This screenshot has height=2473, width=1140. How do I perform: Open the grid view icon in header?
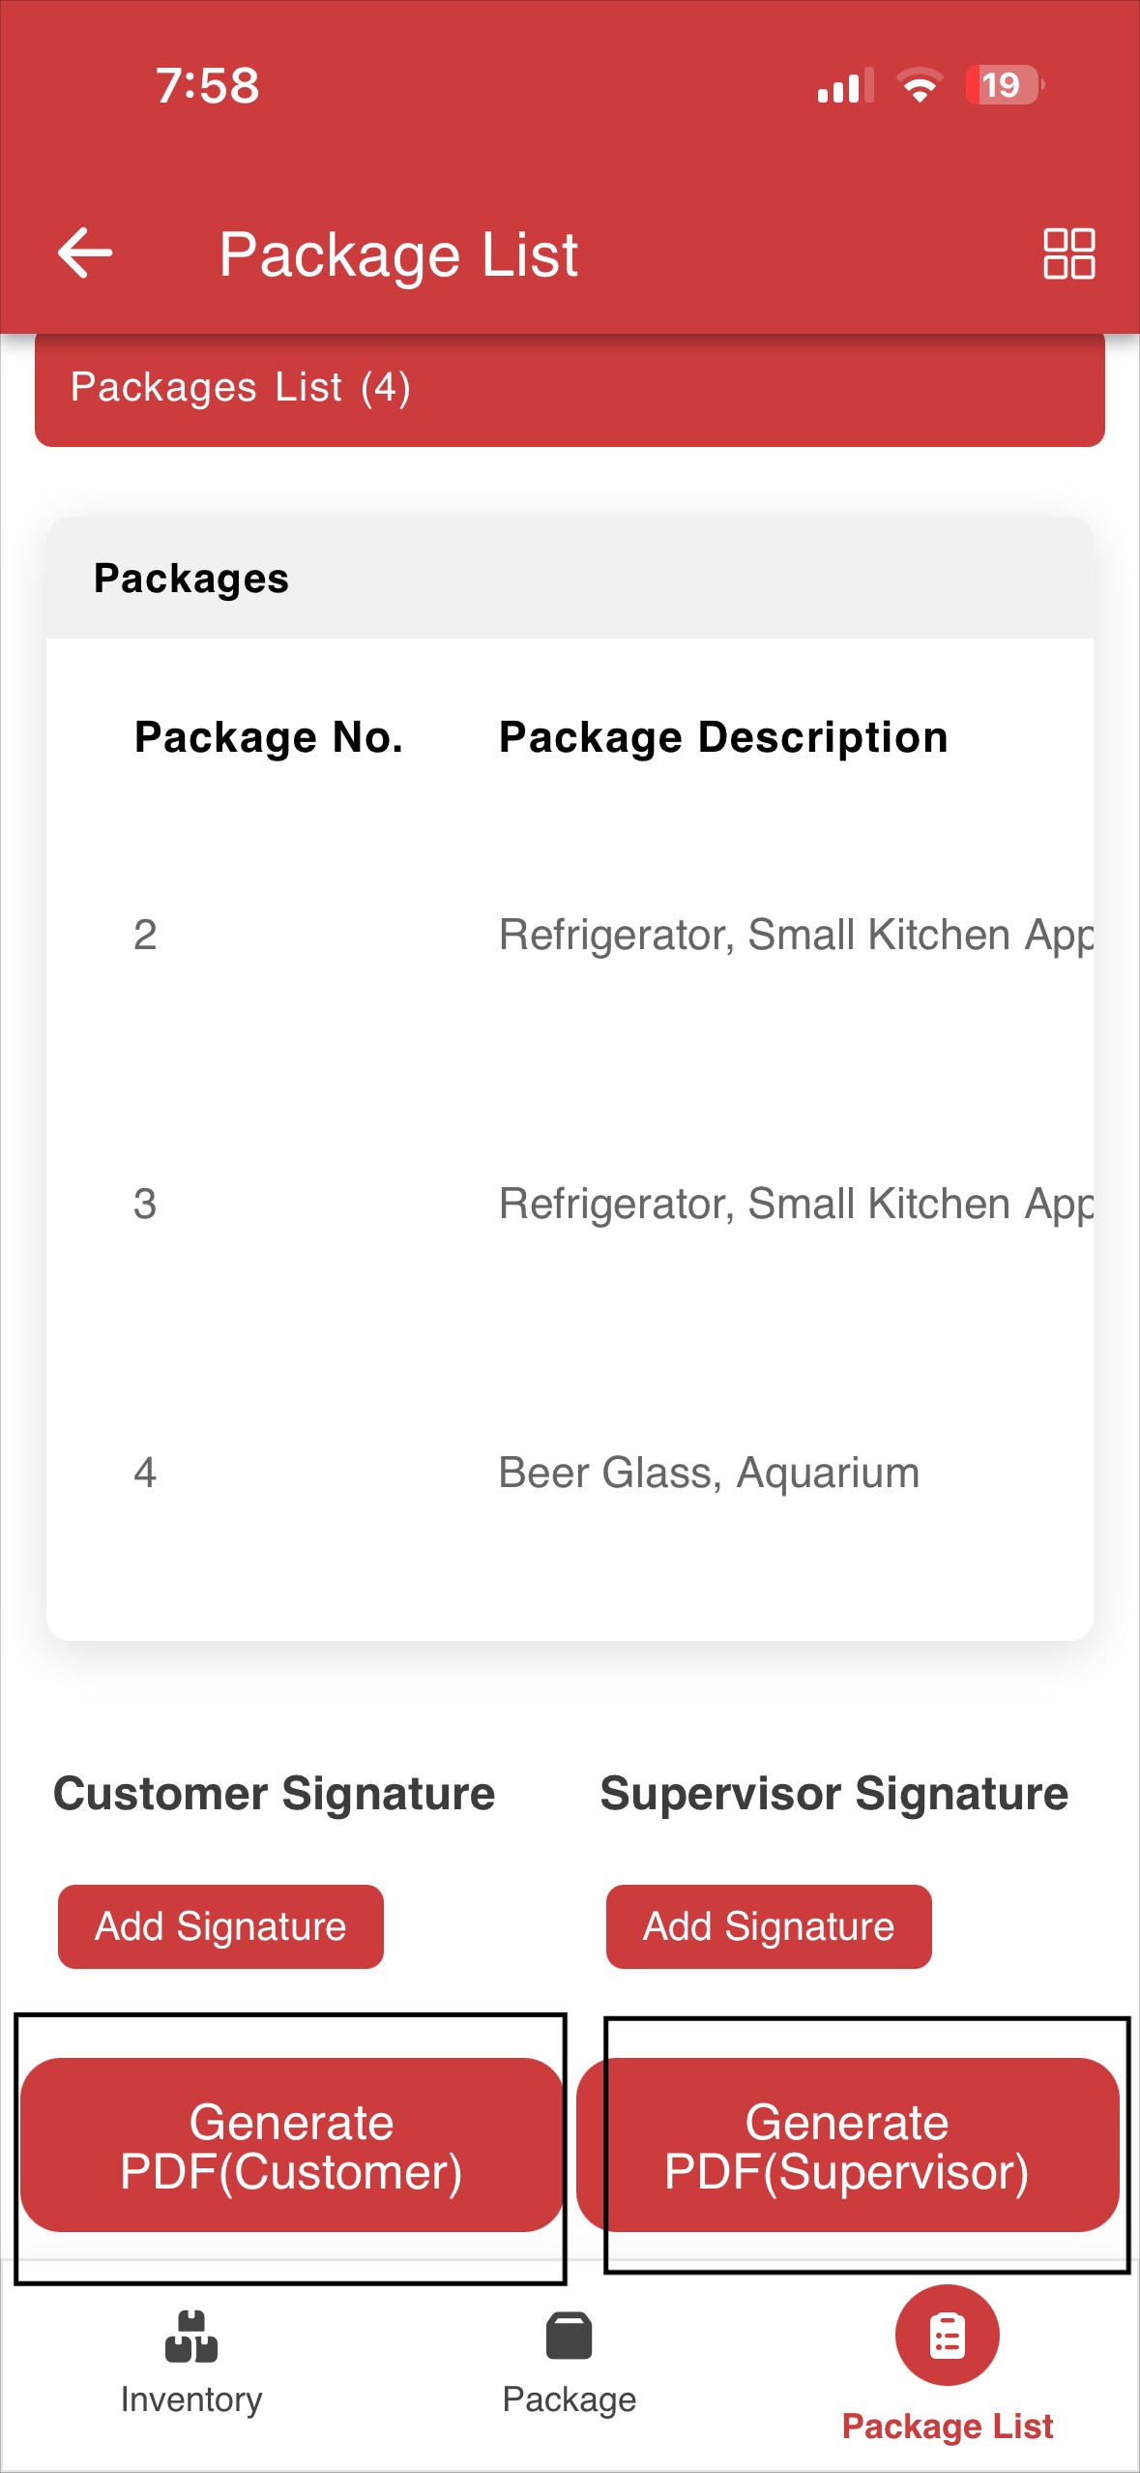[1068, 253]
